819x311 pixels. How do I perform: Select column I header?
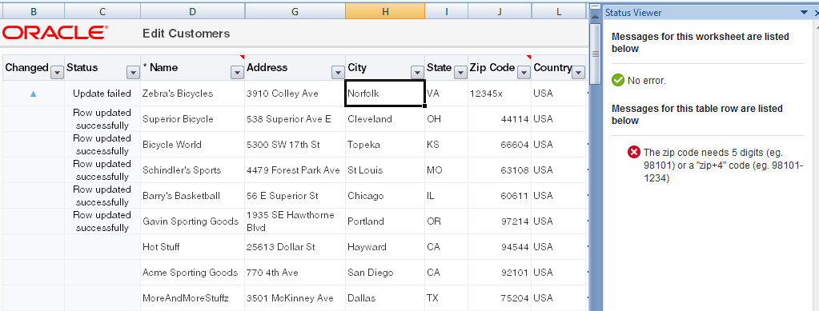(446, 11)
